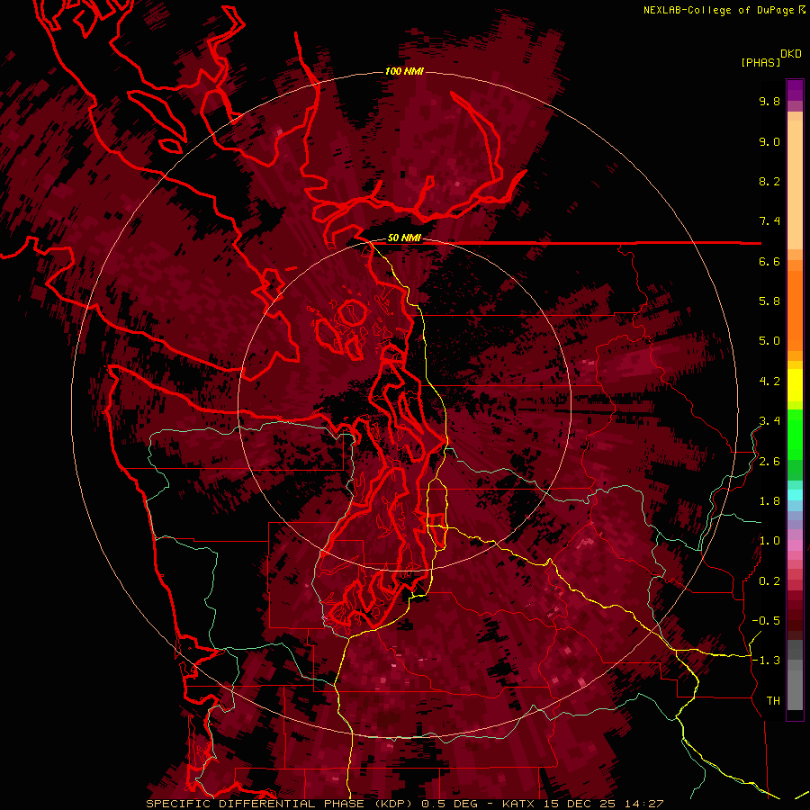810x810 pixels.
Task: Click the 3.4 scale label
Action: 769,421
